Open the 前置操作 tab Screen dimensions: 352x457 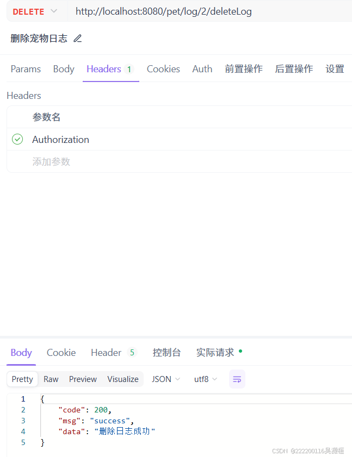click(x=244, y=69)
